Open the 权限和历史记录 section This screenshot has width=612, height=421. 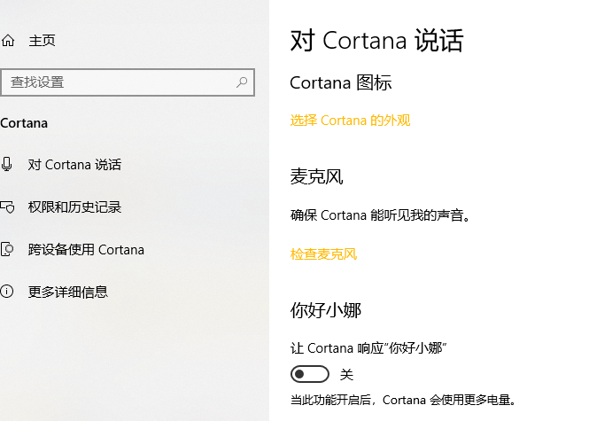tap(74, 207)
